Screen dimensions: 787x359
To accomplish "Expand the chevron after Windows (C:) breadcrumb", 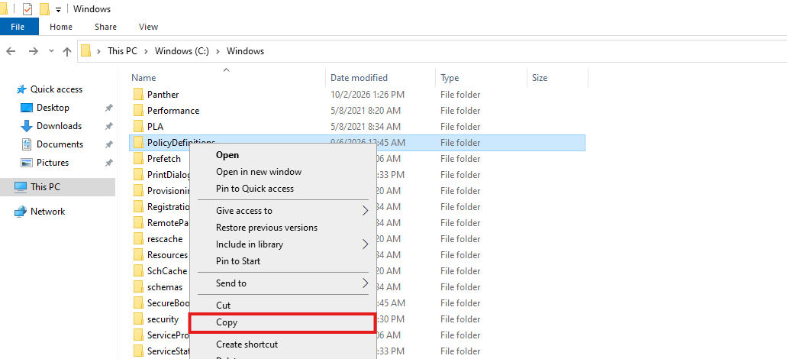I will coord(218,50).
